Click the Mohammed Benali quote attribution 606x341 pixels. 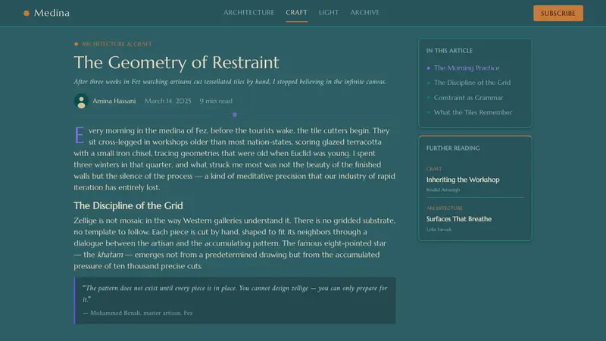pyautogui.click(x=138, y=313)
